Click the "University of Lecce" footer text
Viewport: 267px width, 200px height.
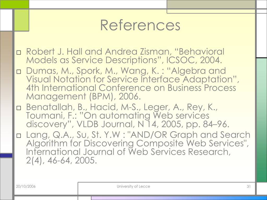click(133, 186)
